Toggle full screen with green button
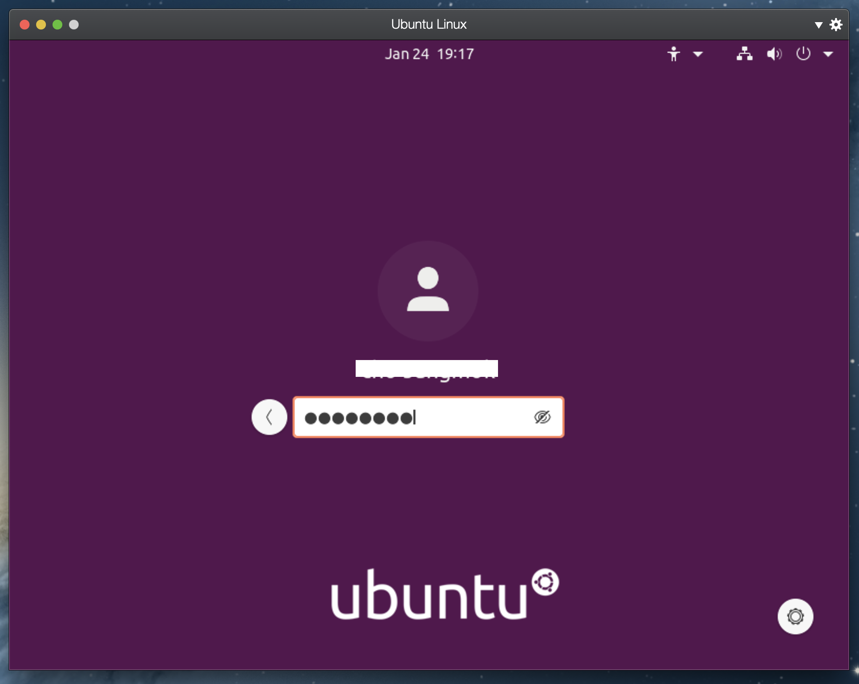This screenshot has width=859, height=684. (57, 25)
